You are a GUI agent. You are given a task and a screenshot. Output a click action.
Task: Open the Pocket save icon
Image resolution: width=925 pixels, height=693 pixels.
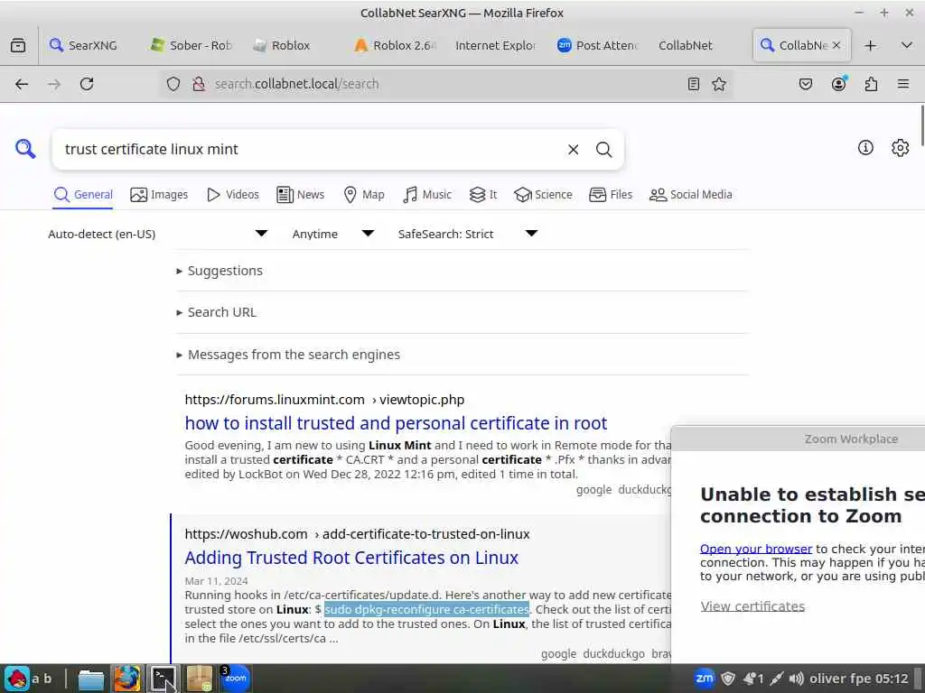[805, 84]
